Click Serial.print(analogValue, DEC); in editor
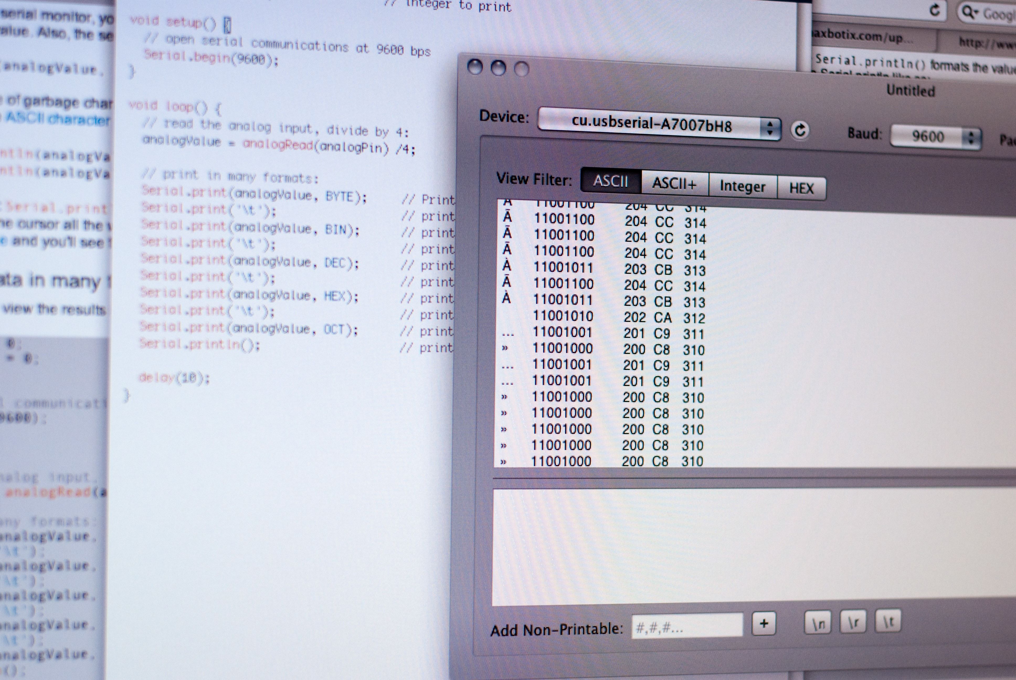The image size is (1016, 680). coord(250,261)
